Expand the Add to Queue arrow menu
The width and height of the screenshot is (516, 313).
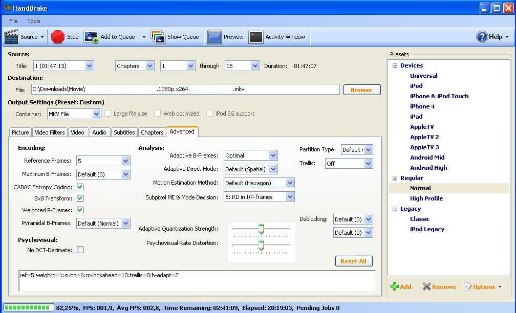click(x=144, y=37)
